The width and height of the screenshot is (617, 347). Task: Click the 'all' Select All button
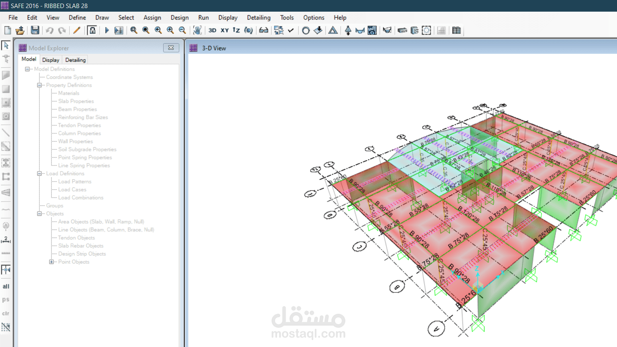point(6,286)
